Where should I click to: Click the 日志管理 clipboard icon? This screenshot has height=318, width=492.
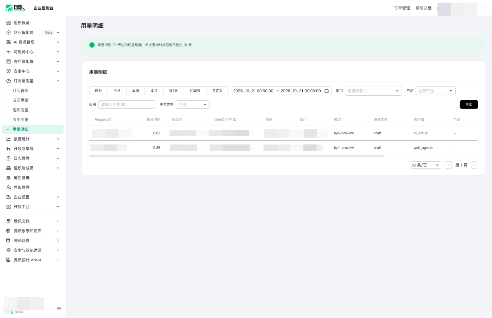pyautogui.click(x=9, y=158)
